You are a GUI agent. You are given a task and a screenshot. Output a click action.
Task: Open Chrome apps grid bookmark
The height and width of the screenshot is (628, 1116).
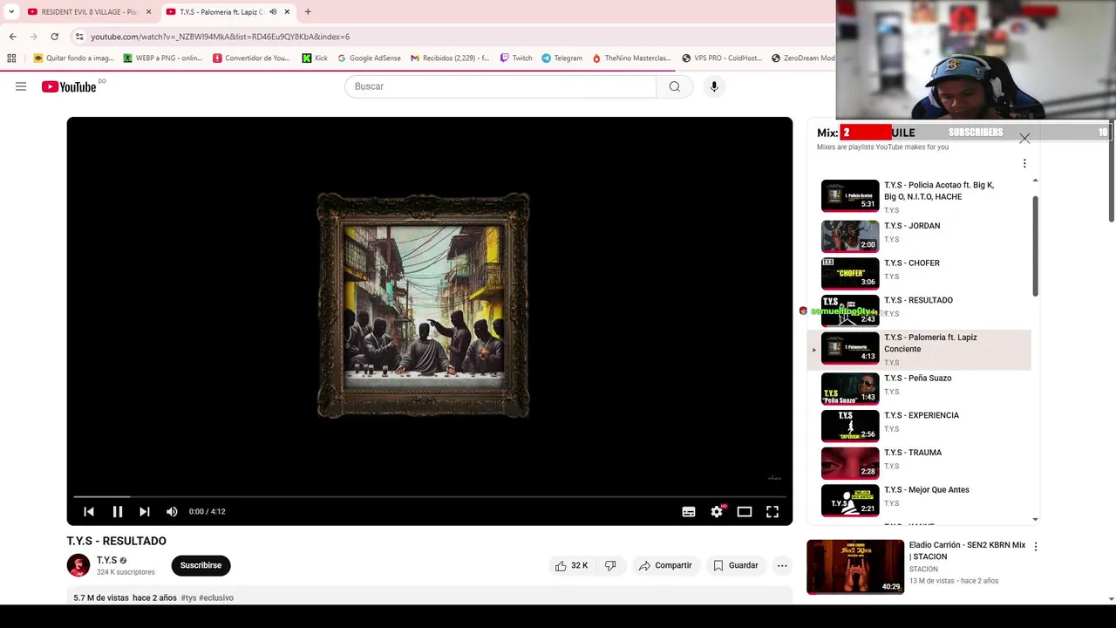coord(11,58)
